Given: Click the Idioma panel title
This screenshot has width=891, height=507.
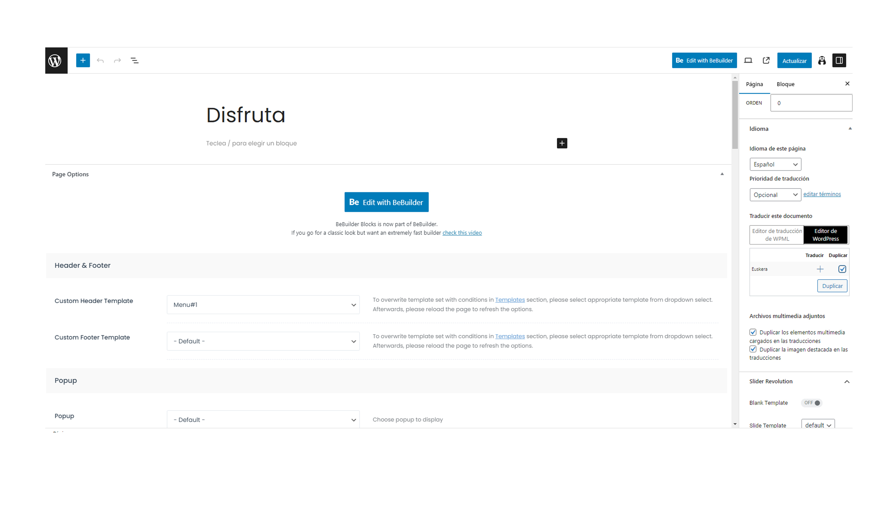Looking at the screenshot, I should [759, 129].
